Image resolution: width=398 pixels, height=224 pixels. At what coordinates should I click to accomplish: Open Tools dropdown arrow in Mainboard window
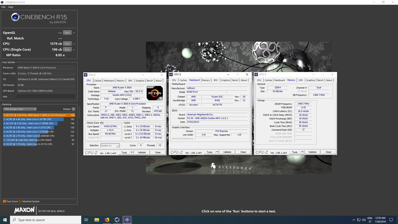coord(217,152)
